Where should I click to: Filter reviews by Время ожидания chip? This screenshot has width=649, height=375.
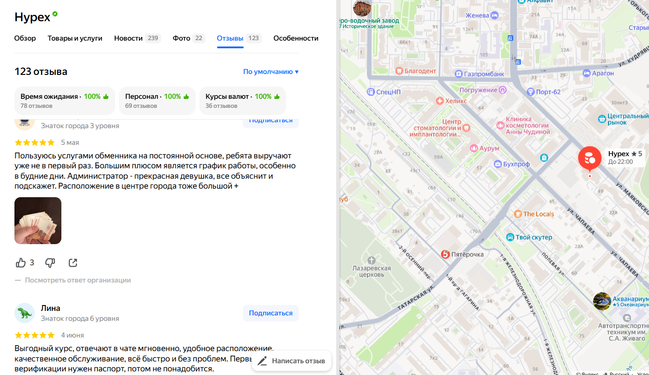[65, 101]
